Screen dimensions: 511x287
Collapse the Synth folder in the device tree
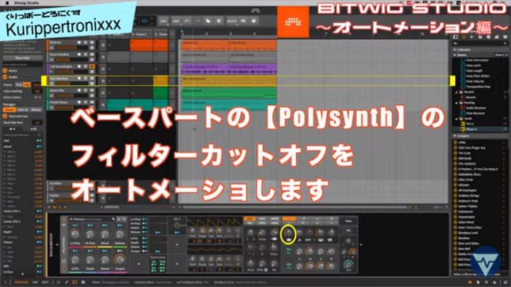click(x=457, y=118)
